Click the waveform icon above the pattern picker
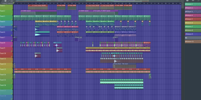 193,1
